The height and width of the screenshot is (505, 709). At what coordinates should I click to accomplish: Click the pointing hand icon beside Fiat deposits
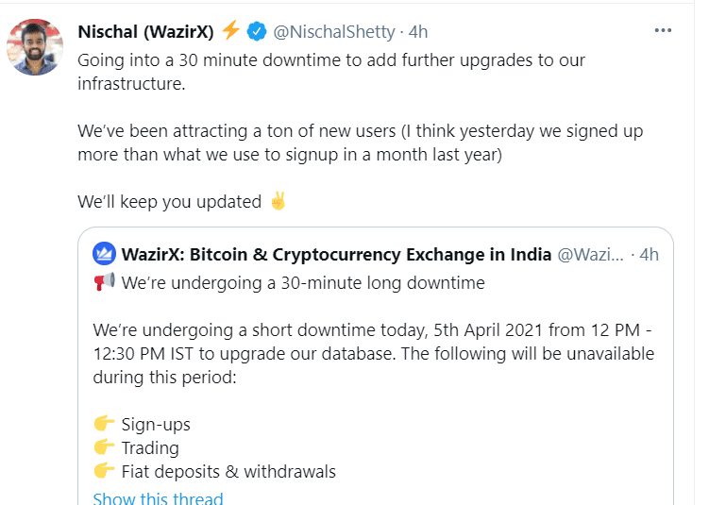pyautogui.click(x=104, y=471)
